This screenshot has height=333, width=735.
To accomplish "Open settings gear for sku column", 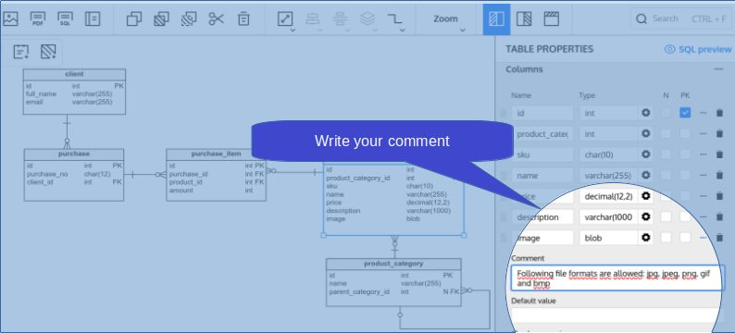I will pyautogui.click(x=646, y=154).
